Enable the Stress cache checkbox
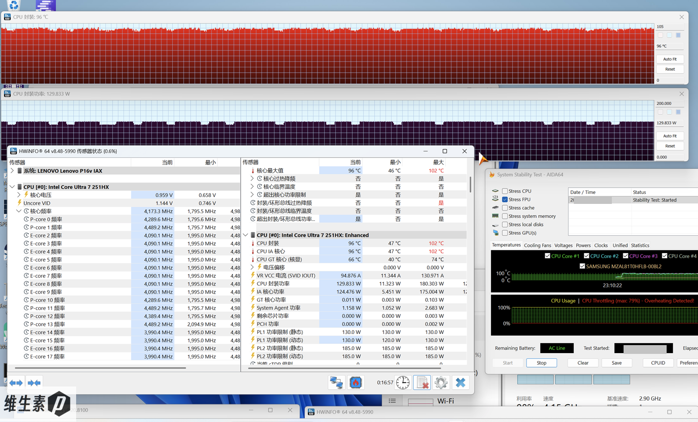This screenshot has width=698, height=422. 505,208
